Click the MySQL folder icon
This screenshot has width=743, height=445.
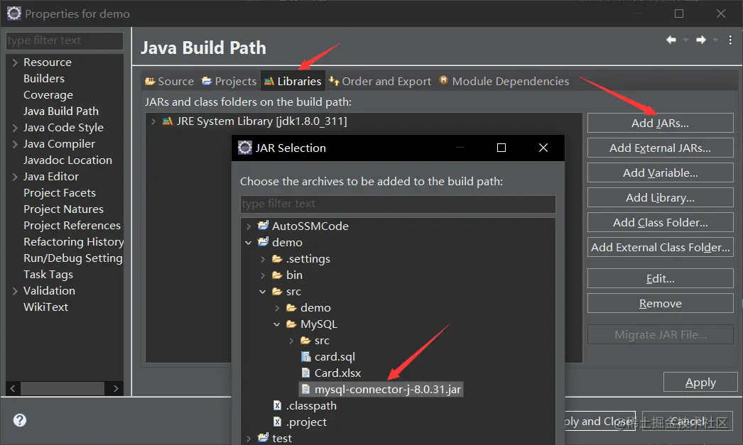291,324
